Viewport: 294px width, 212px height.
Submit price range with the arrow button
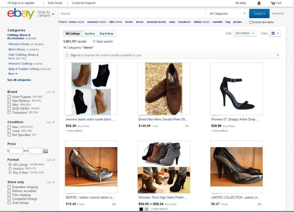click(46, 151)
